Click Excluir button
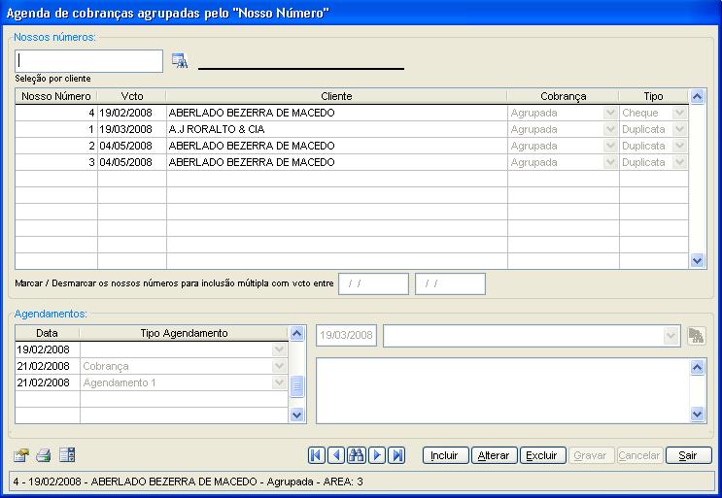 543,455
